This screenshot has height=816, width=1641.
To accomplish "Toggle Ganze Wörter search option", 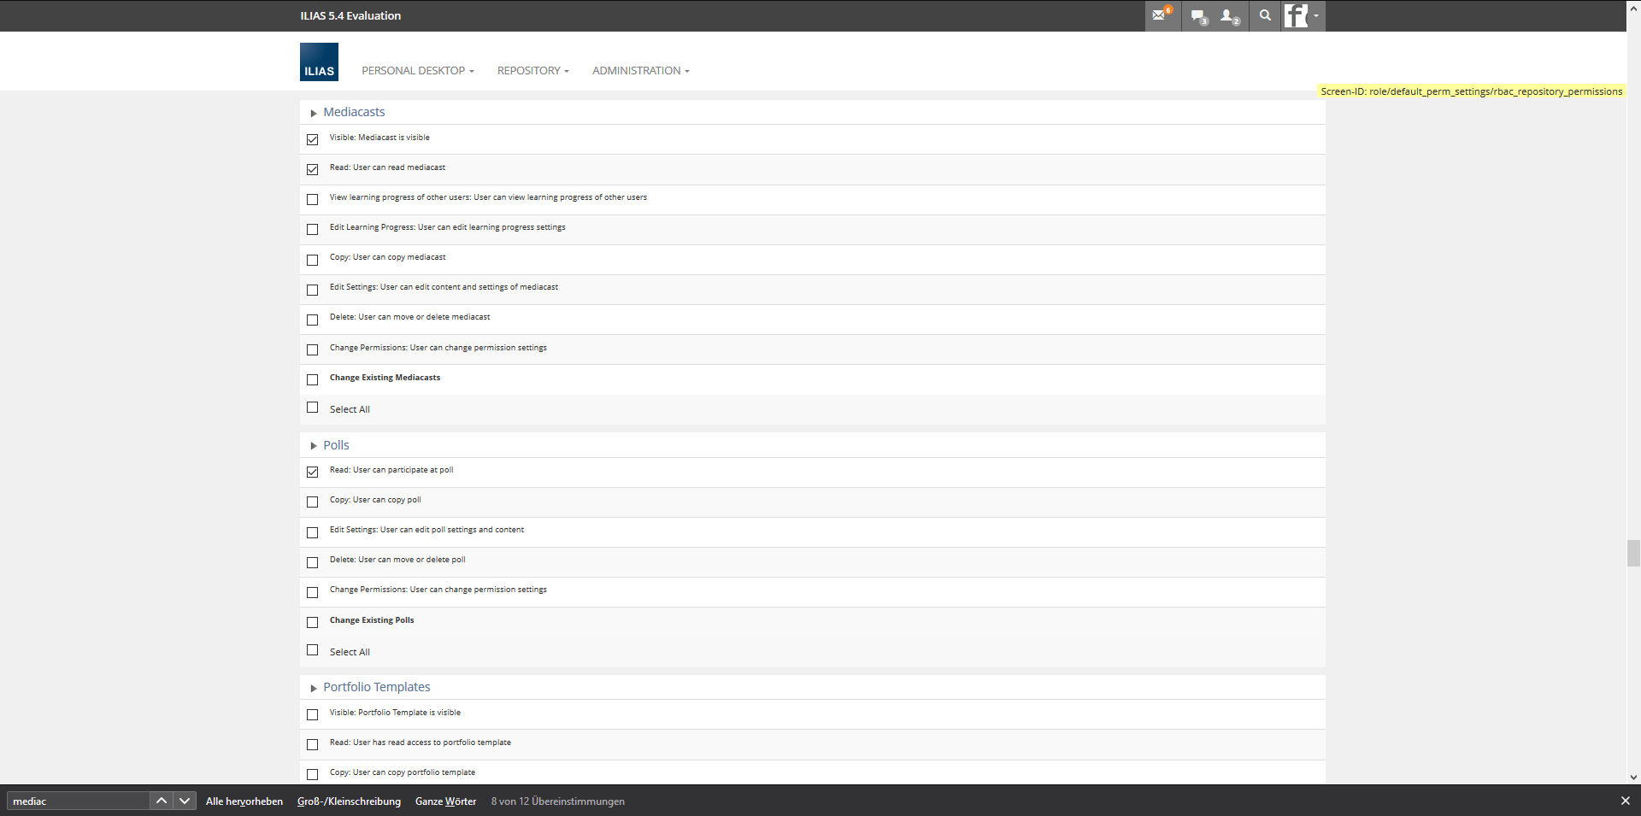I will point(445,801).
